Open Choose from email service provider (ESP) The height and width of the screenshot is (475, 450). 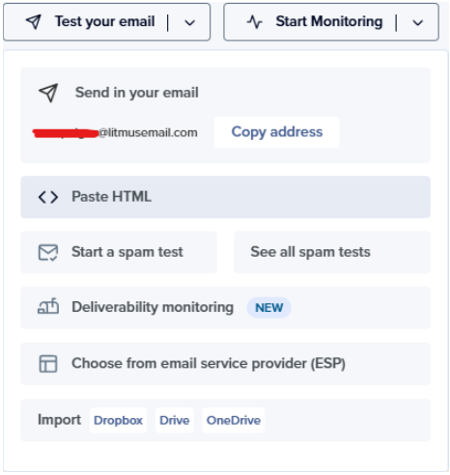225,364
